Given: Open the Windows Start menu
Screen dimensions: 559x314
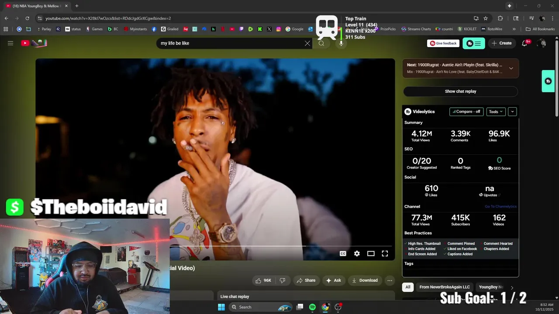Looking at the screenshot, I should [221, 307].
